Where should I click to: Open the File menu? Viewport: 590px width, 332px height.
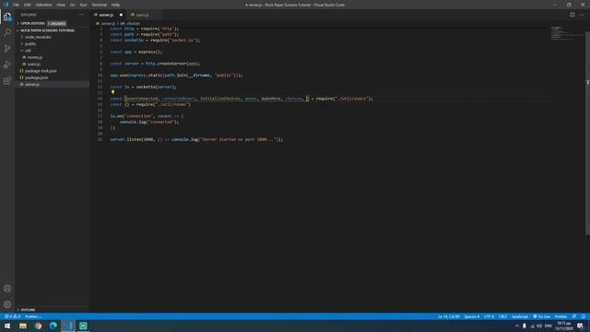[x=16, y=5]
